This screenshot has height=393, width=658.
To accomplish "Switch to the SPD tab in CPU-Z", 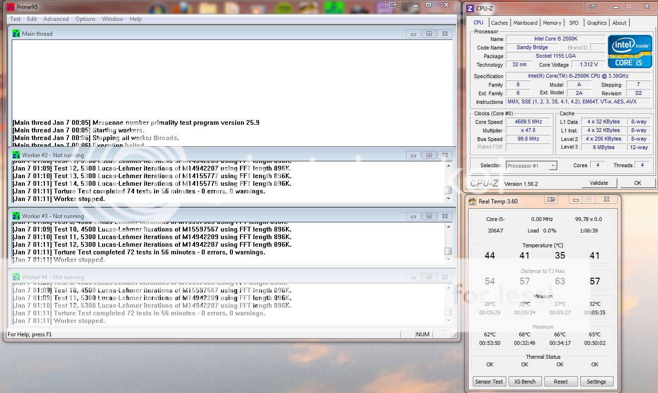I will point(574,23).
